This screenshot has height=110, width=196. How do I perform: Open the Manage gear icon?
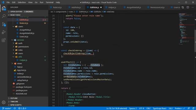click(x=4, y=102)
